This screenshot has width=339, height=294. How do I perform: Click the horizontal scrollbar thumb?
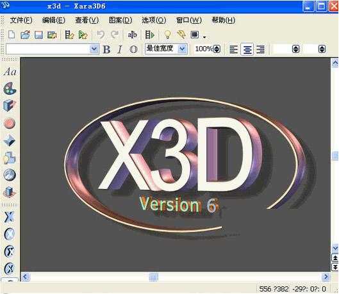pos(154,277)
